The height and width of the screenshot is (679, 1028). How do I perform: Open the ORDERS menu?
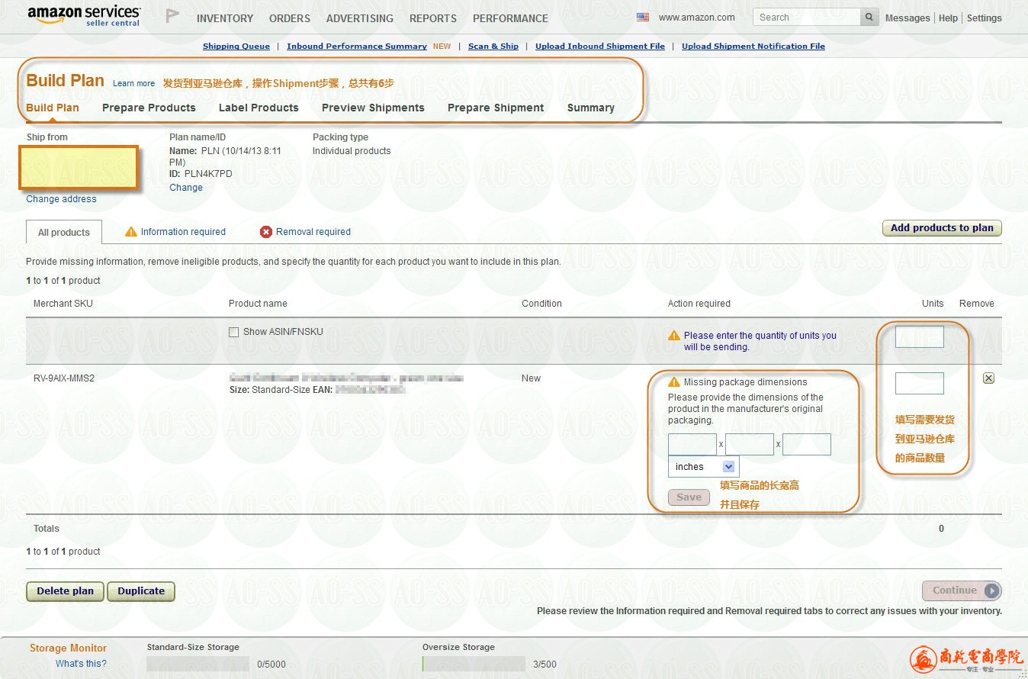(x=290, y=18)
